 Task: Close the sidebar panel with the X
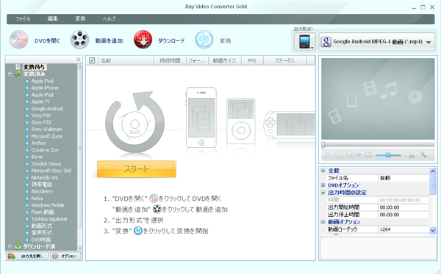(79, 59)
